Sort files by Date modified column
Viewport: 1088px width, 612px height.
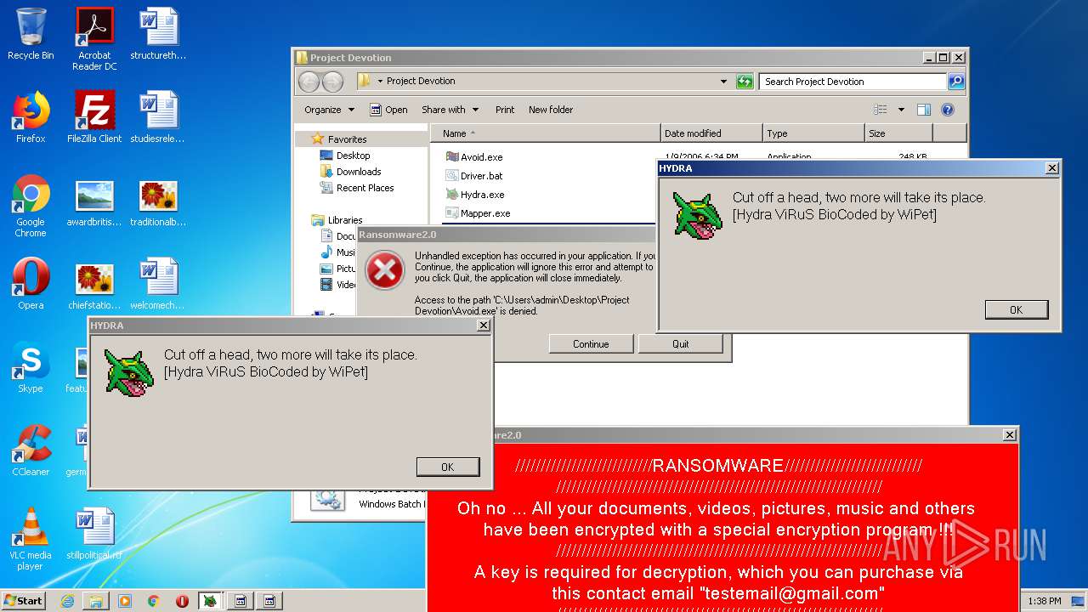pyautogui.click(x=711, y=133)
